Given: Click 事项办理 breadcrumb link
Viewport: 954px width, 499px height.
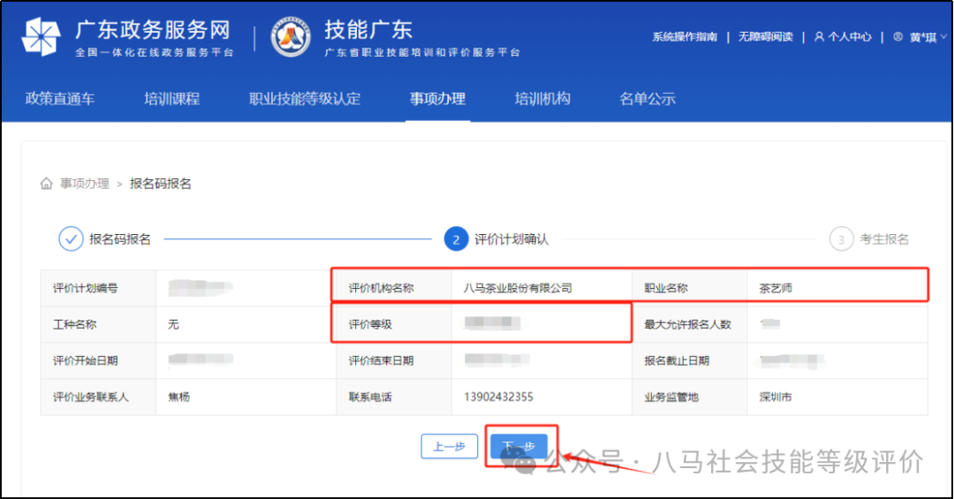Looking at the screenshot, I should pos(85,183).
